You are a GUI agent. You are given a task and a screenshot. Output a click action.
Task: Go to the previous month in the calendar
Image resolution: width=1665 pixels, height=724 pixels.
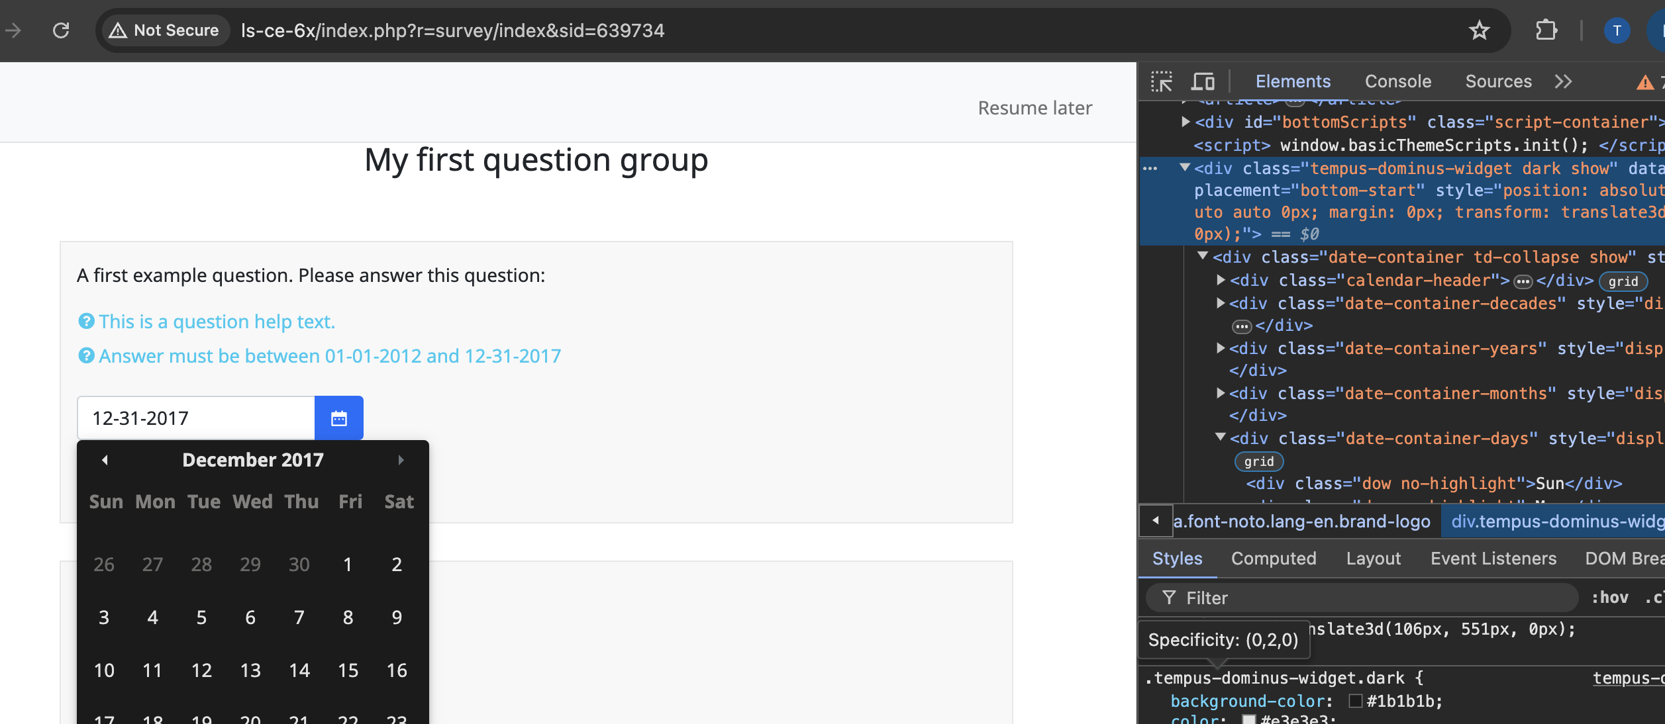(105, 460)
